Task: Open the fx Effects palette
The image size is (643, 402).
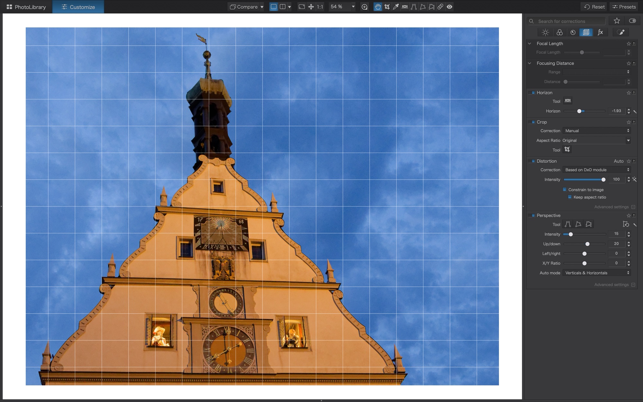Action: [x=600, y=32]
